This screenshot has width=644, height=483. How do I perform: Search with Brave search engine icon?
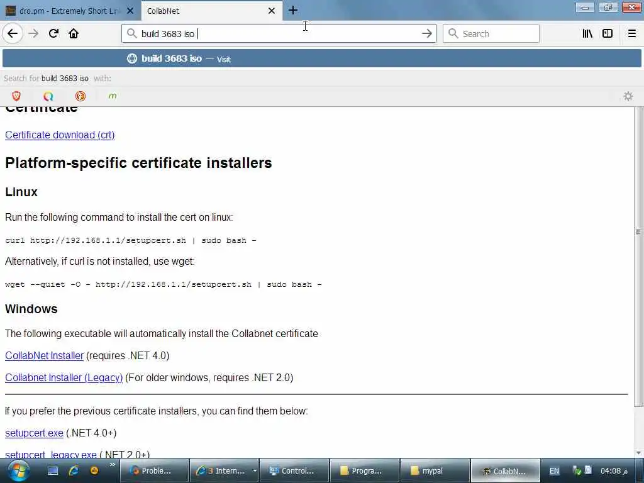pos(16,96)
